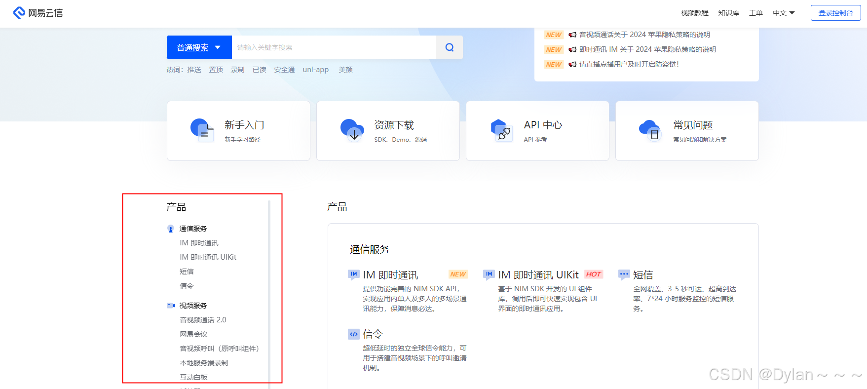The width and height of the screenshot is (867, 389).
Task: Click the magnifier search button
Action: click(450, 47)
